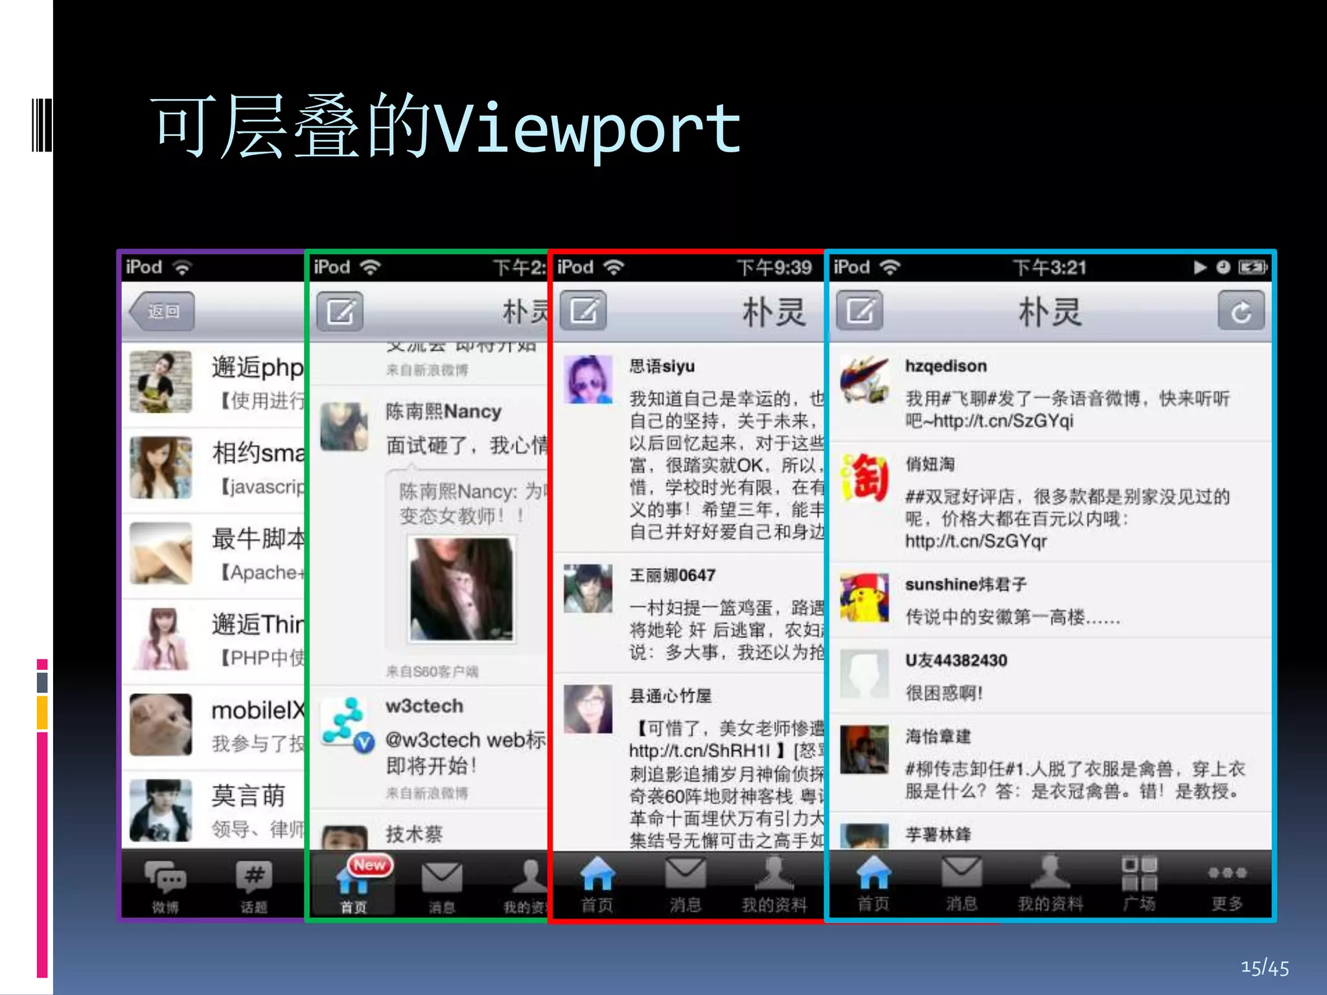Open 邂逅php row in purple panel
The image size is (1327, 995).
coord(213,383)
